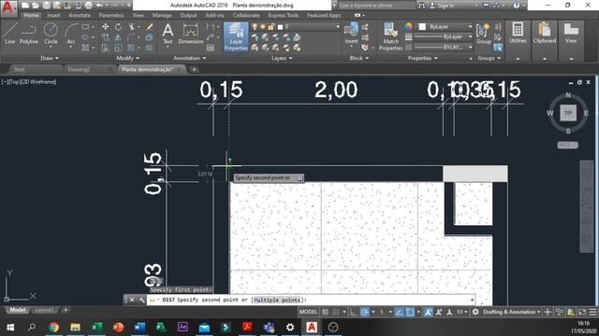This screenshot has width=599, height=336.
Task: Switch to the Output ribbon tab
Action: (x=188, y=15)
